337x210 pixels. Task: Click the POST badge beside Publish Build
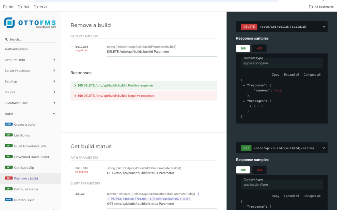click(x=9, y=199)
